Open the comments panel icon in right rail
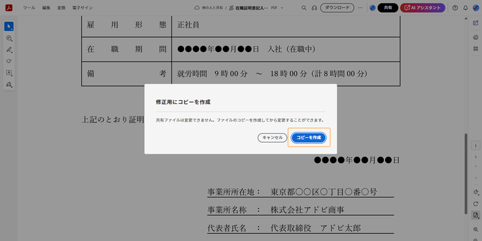The image size is (482, 241). coord(476,37)
